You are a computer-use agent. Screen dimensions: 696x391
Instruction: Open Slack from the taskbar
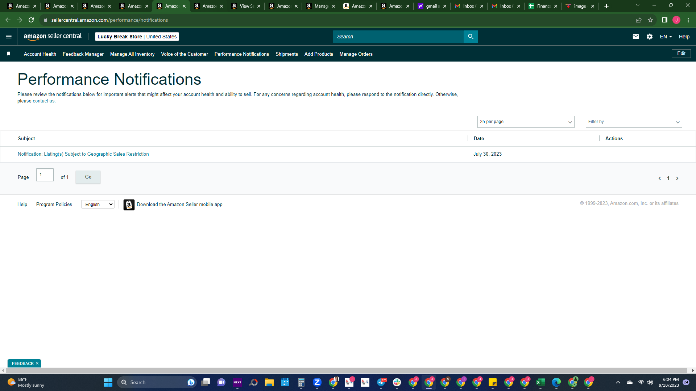[397, 382]
